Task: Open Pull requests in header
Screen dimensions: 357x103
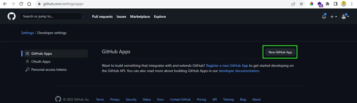Action: pos(102,16)
